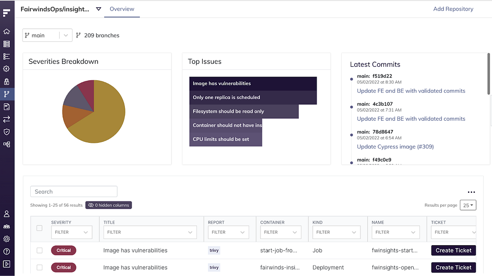Click the Fairwinds logo icon
Screen dimensions: 492x276
click(7, 13)
